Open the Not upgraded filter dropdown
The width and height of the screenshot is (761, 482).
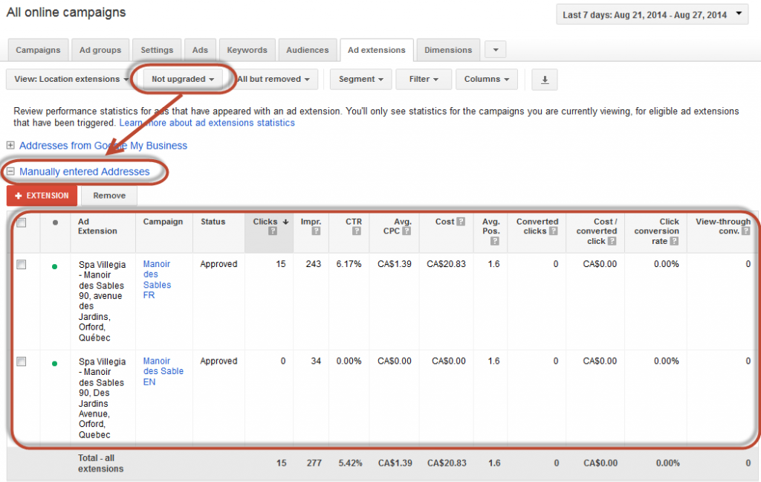(183, 79)
